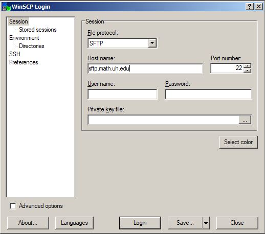Open Preferences in the tree
265x234 pixels.
[x=24, y=62]
